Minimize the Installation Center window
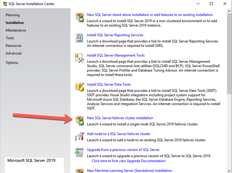The image size is (232, 173). [198, 4]
